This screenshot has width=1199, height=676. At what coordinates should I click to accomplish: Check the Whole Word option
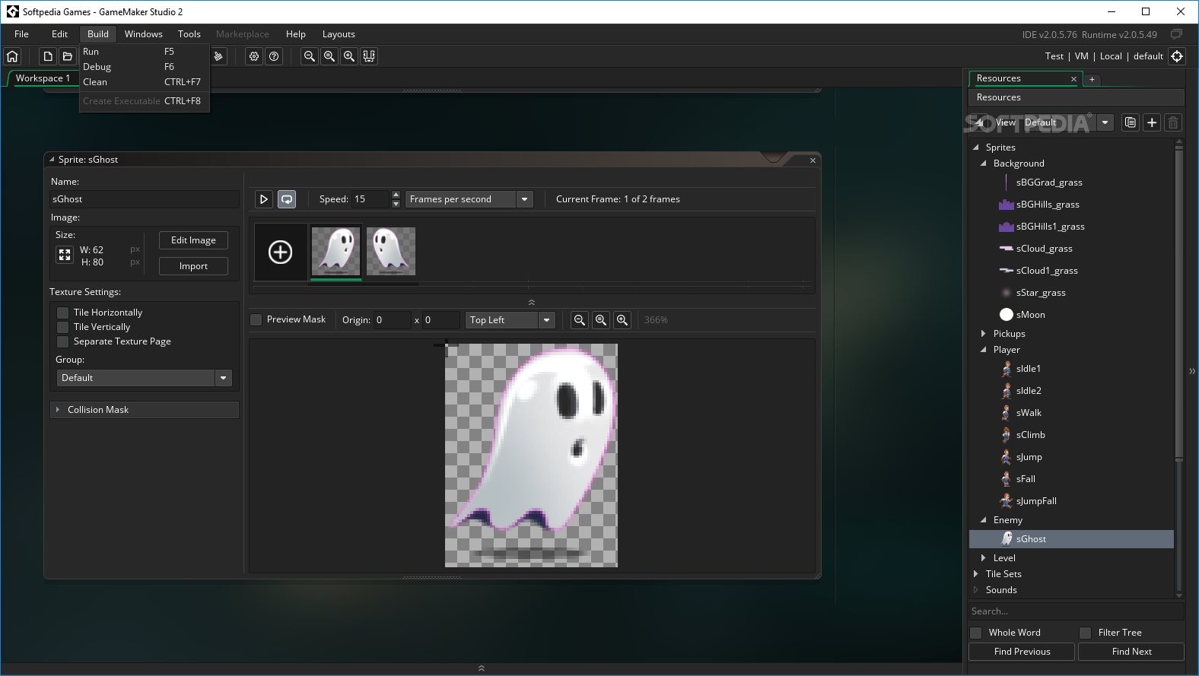976,633
